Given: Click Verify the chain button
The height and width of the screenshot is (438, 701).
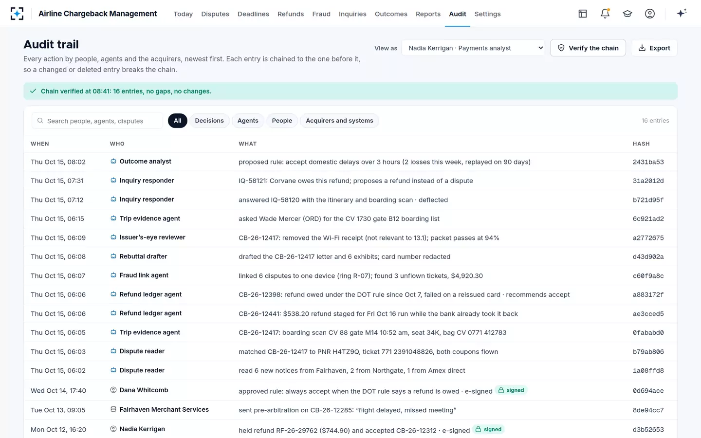Looking at the screenshot, I should point(588,48).
